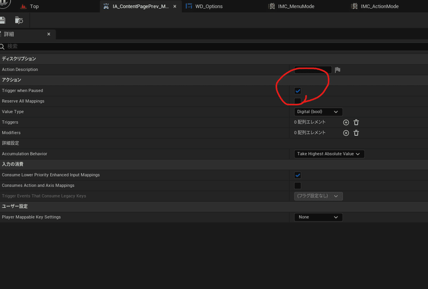Viewport: 428px width, 289px height.
Task: Enable Reserve All Mappings checkbox
Action: [x=297, y=101]
